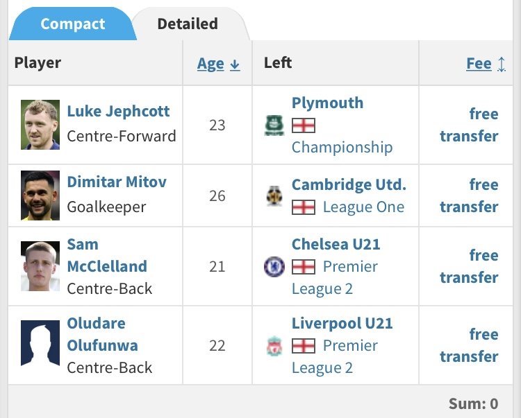The image size is (521, 418).
Task: Open Luke Jephcott's player profile
Action: [118, 111]
